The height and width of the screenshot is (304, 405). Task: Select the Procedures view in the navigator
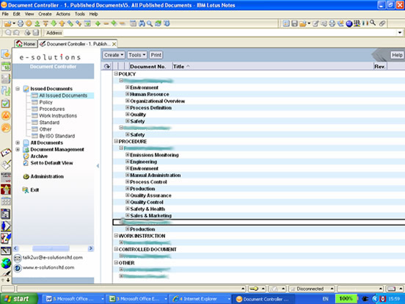tap(52, 109)
